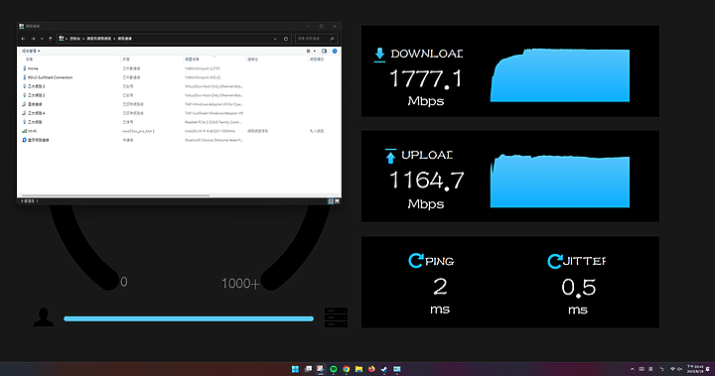Image resolution: width=715 pixels, height=376 pixels.
Task: Switch to details view in status bar
Action: pos(331,201)
